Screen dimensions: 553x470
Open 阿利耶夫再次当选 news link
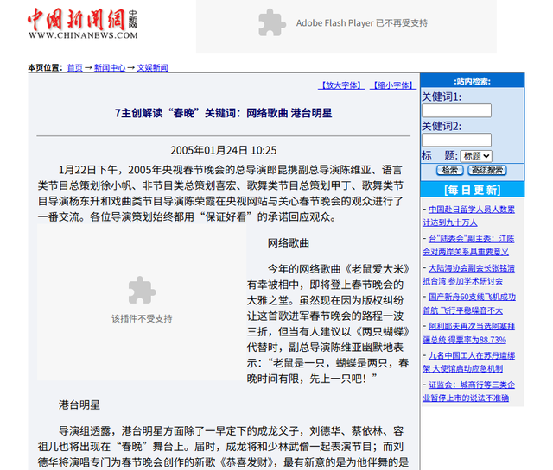(x=471, y=333)
